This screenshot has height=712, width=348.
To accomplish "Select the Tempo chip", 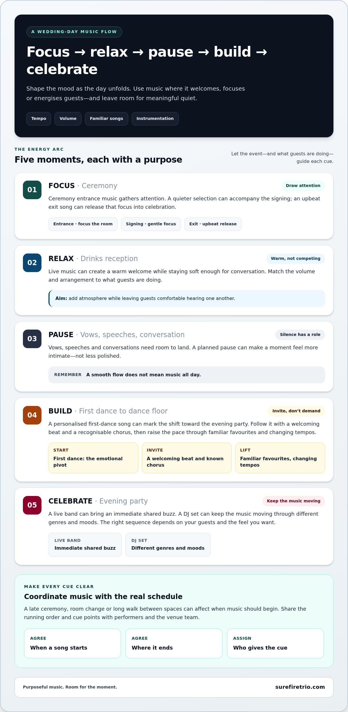I will 39,119.
